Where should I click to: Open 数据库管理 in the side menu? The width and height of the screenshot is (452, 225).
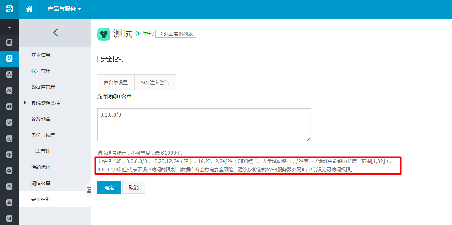(43, 87)
